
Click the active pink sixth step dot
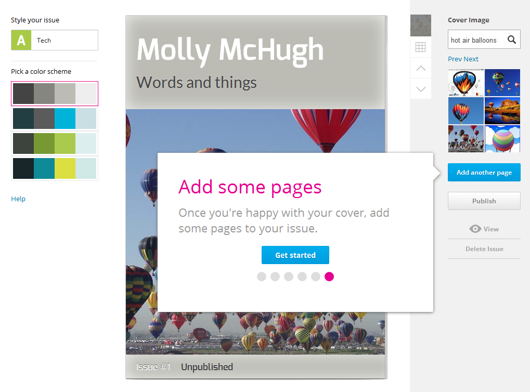329,277
